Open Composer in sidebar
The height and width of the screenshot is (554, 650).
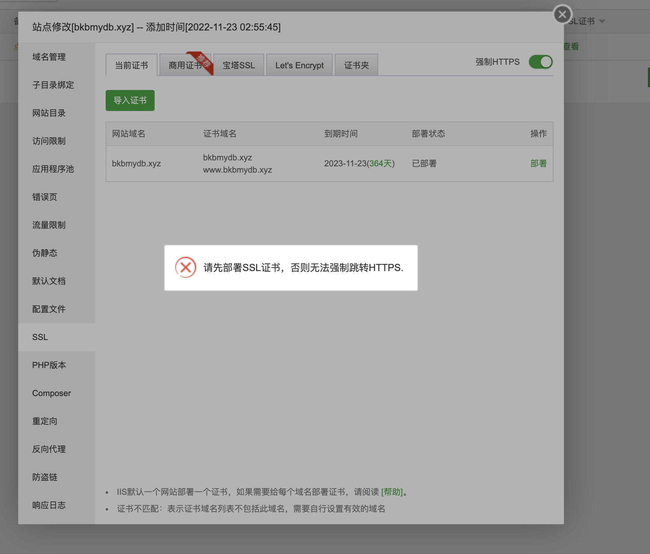[x=57, y=393]
